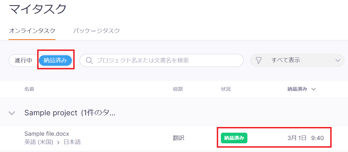The image size is (348, 152).
Task: Click the arrow between 英語 (米国) and 日本語
Action: [58, 142]
